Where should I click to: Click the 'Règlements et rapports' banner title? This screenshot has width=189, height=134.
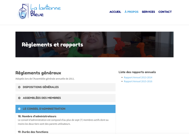52,45
